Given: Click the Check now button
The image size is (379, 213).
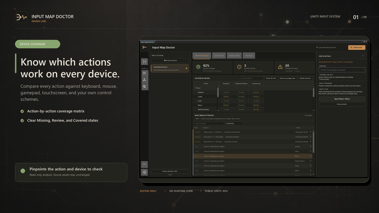Looking at the screenshot, I should [x=357, y=47].
